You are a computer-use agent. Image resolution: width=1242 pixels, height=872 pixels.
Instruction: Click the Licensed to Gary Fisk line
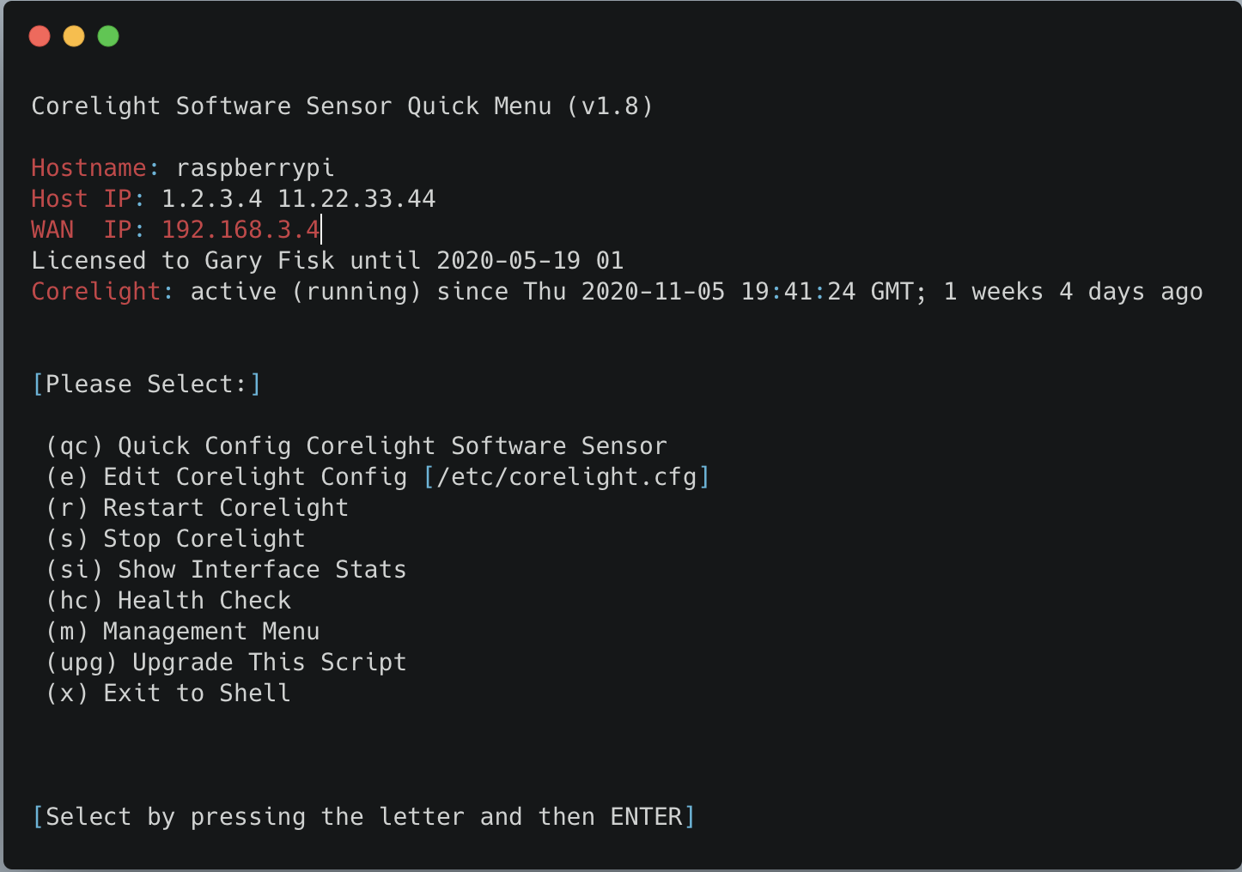tap(327, 261)
